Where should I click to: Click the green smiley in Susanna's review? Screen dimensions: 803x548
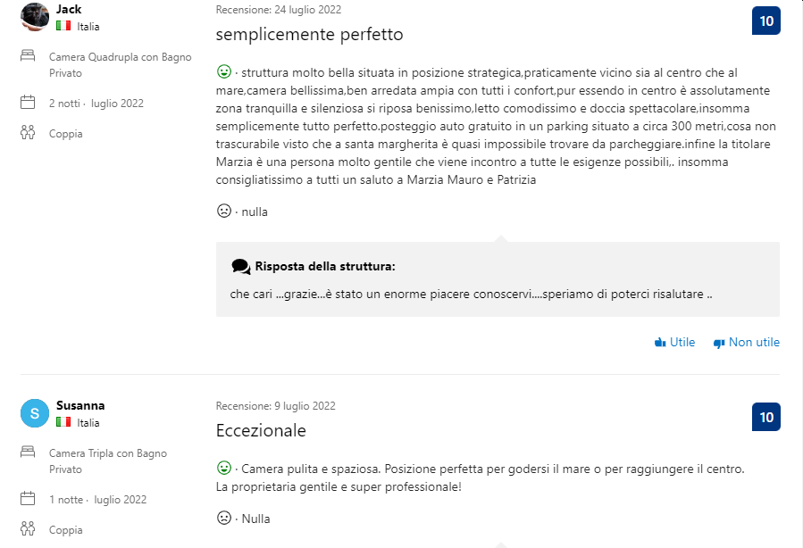tap(224, 468)
